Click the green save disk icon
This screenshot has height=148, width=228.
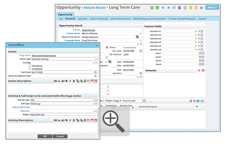(157, 8)
